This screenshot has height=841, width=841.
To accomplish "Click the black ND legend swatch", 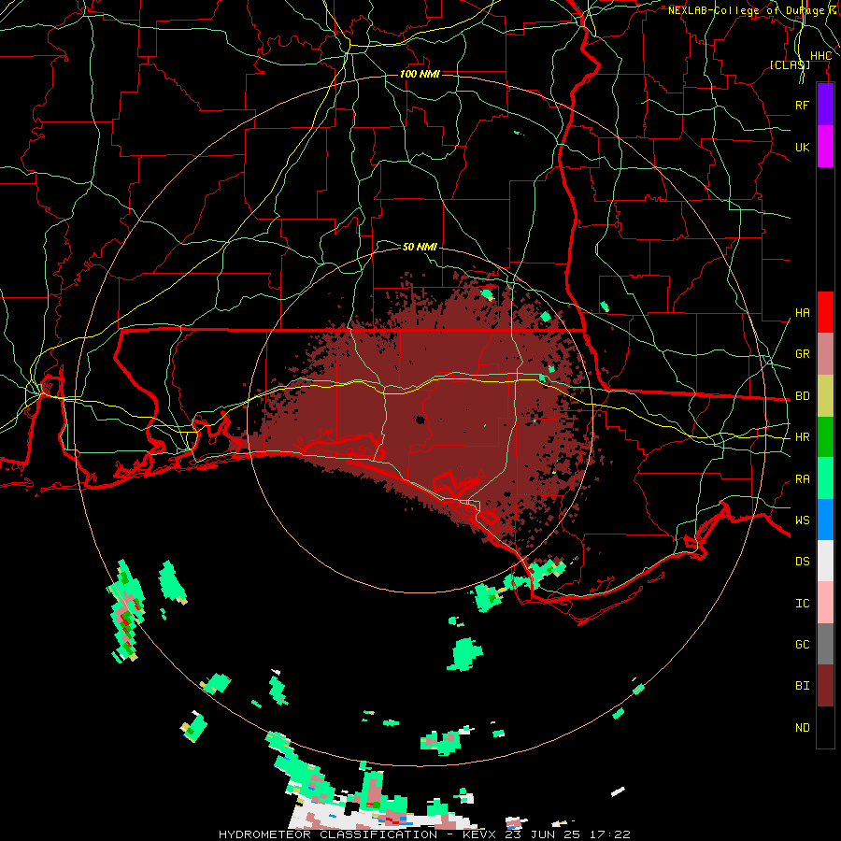I will (825, 727).
